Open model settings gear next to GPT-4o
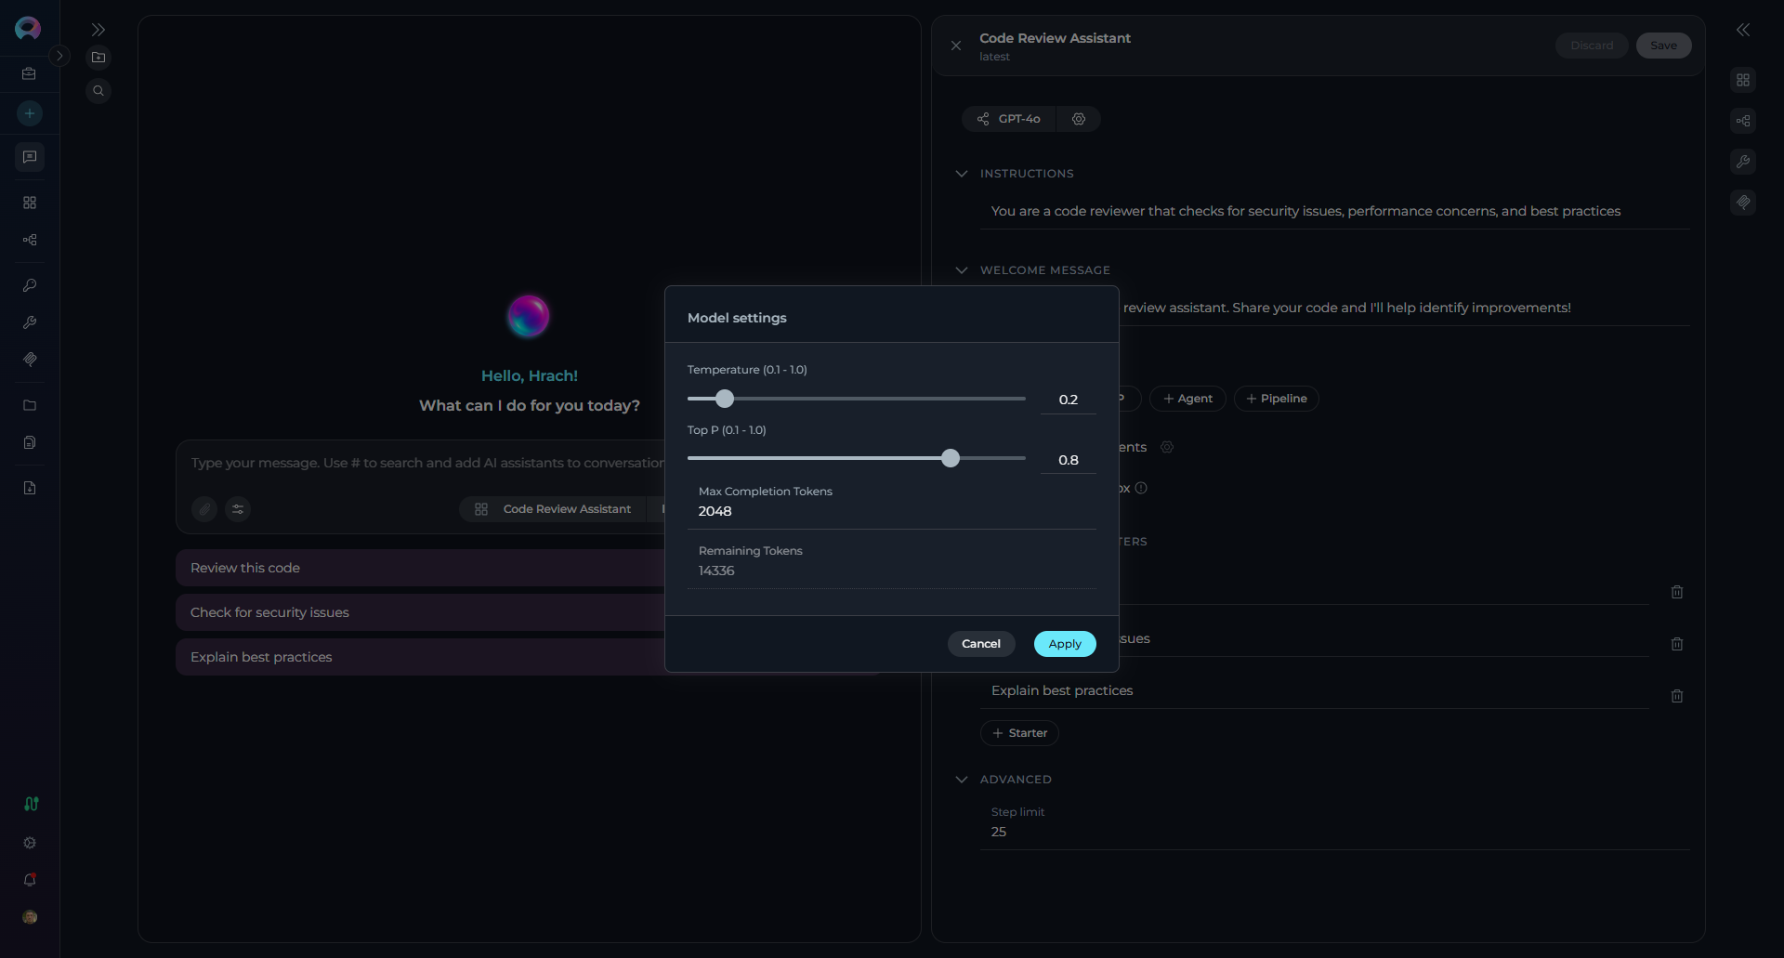 tap(1079, 119)
